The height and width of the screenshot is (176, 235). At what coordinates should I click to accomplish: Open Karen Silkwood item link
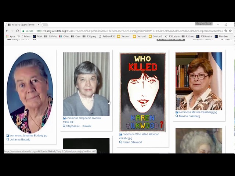pos(132,142)
